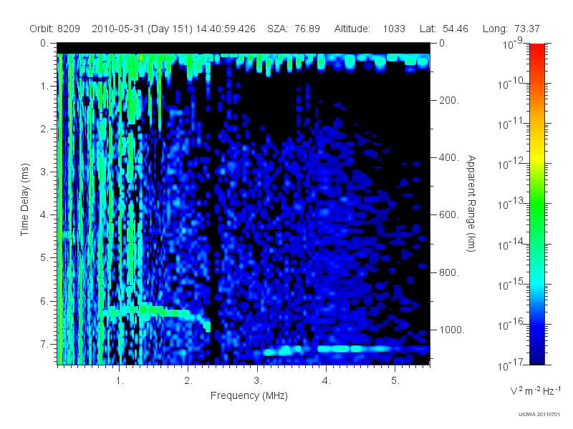Click the '3.' tick on frequency axis
The width and height of the screenshot is (573, 429).
pyautogui.click(x=258, y=381)
